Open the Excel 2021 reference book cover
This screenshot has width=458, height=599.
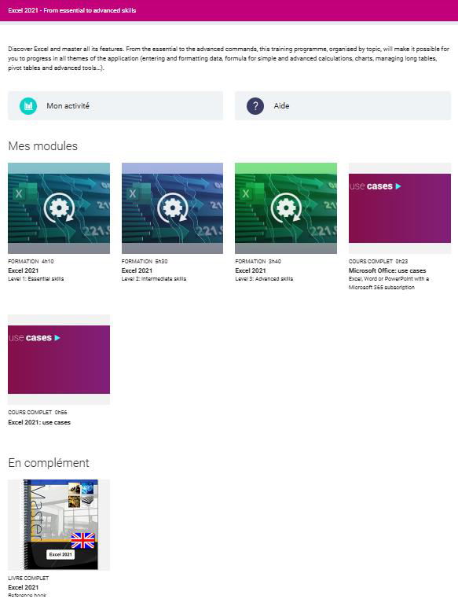point(59,525)
